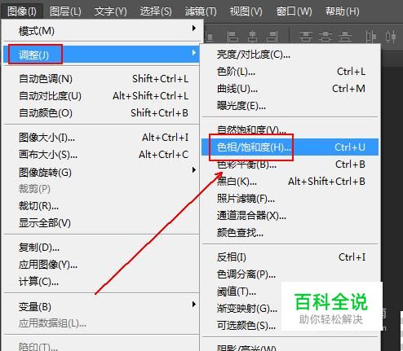
Task: Click the distribute vertical centers icon
Action: click(325, 37)
